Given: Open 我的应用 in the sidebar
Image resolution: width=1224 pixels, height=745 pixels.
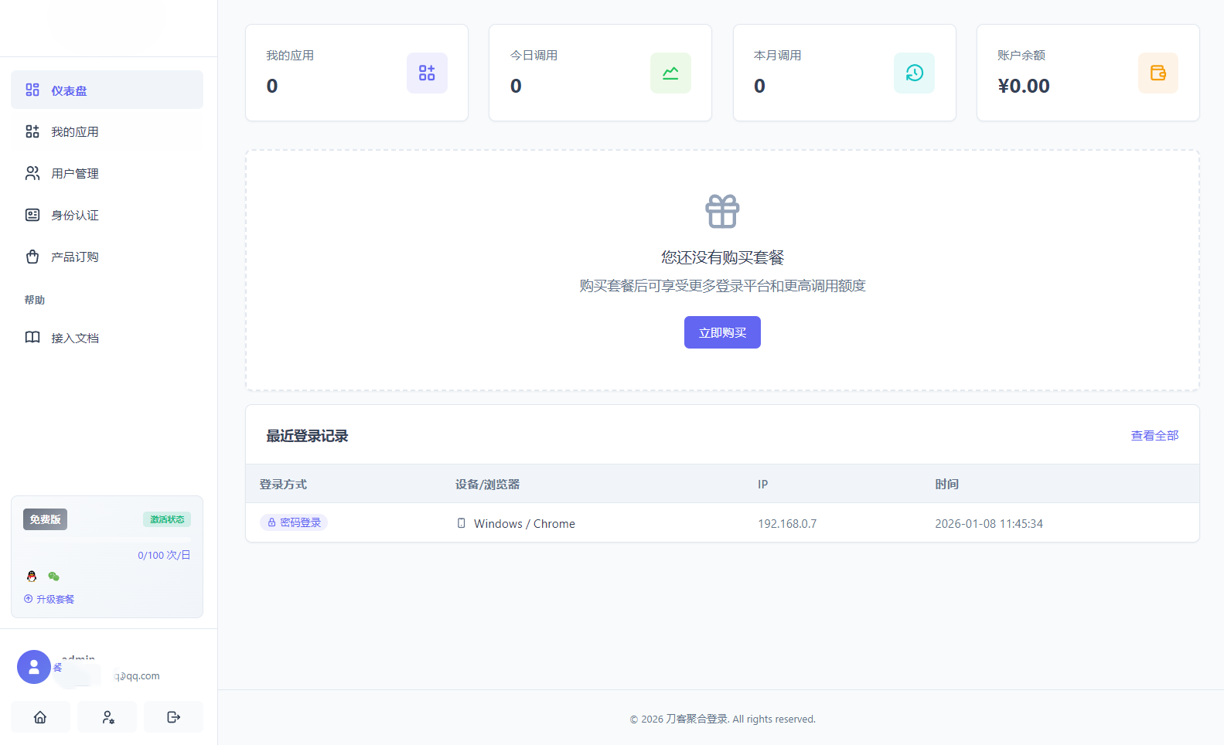Looking at the screenshot, I should click(107, 132).
